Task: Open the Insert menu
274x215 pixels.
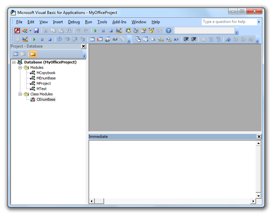Action: click(x=58, y=22)
